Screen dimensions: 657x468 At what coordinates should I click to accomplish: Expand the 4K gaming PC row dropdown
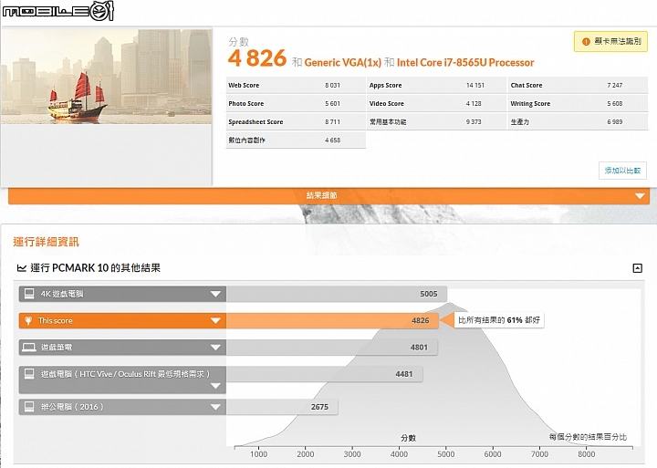click(215, 294)
